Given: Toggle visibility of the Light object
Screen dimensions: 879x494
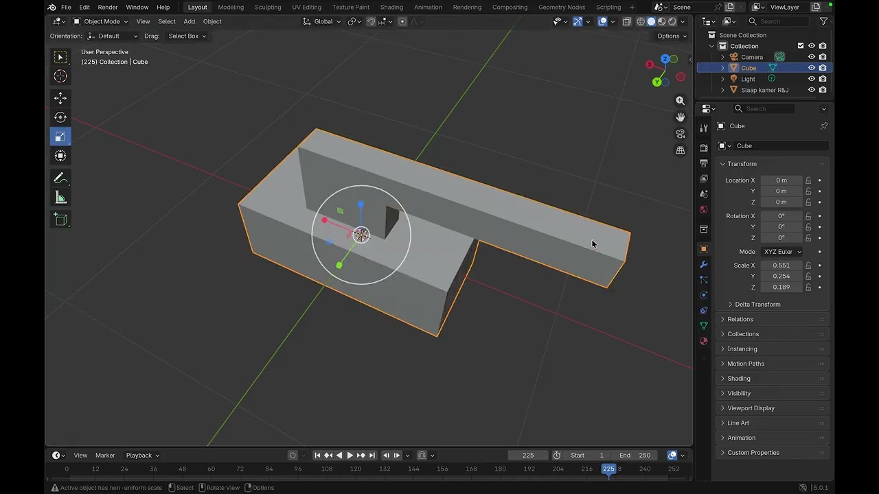Looking at the screenshot, I should [812, 79].
